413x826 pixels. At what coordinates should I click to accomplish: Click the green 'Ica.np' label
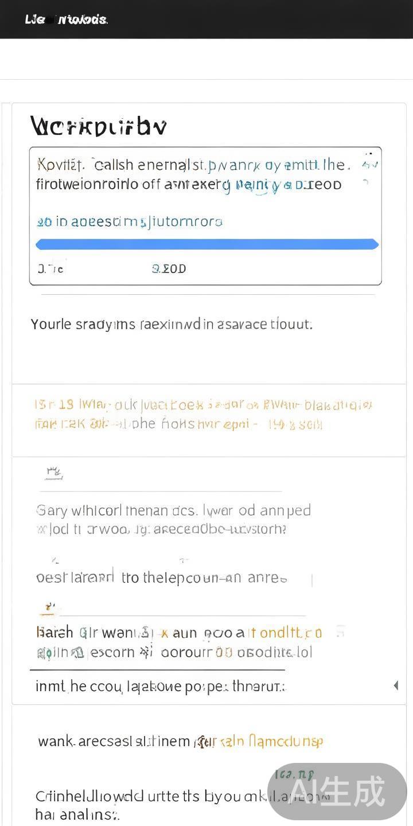tap(294, 775)
